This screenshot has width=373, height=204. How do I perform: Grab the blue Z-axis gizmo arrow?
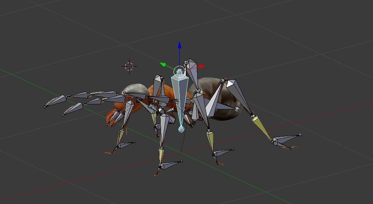pyautogui.click(x=180, y=45)
